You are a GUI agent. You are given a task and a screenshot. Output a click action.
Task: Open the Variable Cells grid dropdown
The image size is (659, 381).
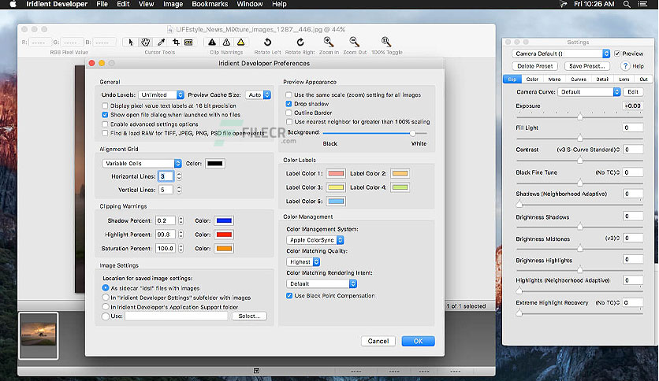point(142,163)
